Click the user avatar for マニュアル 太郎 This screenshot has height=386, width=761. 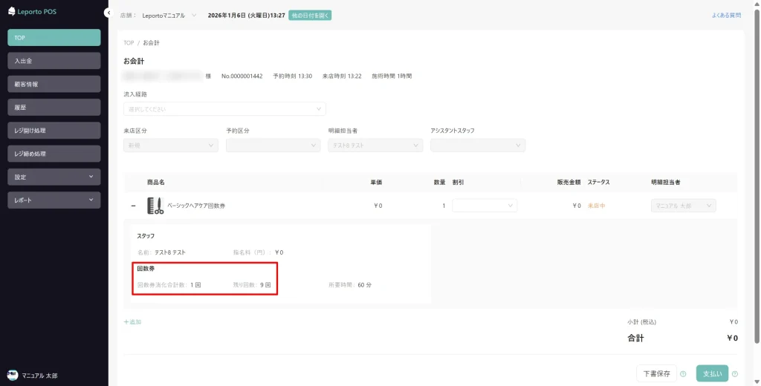[13, 376]
